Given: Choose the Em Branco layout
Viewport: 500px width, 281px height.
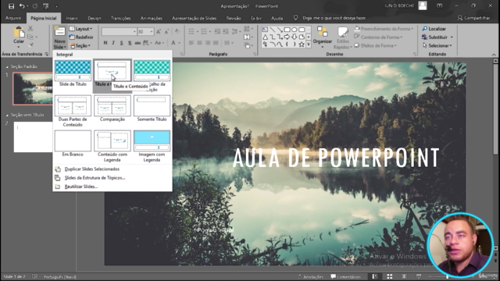Looking at the screenshot, I should 73,144.
